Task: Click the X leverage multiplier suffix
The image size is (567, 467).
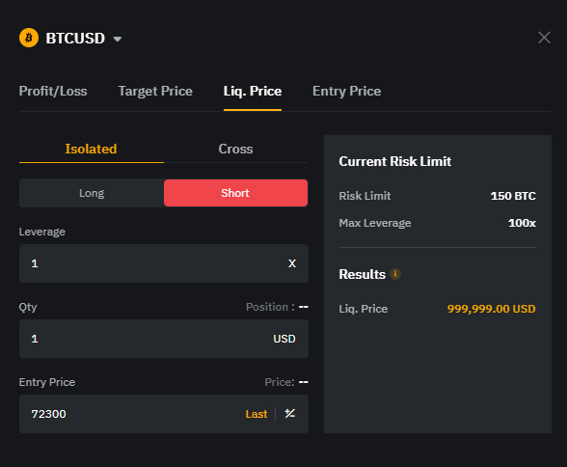Action: tap(292, 263)
